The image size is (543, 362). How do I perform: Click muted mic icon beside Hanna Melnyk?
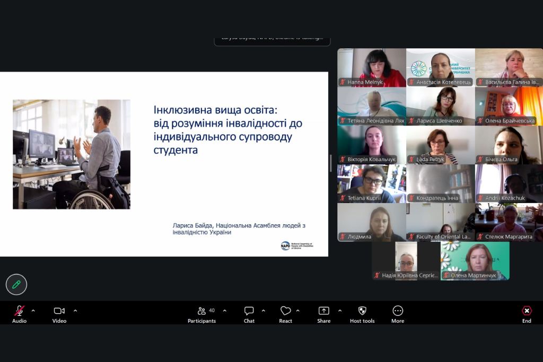pyautogui.click(x=343, y=82)
